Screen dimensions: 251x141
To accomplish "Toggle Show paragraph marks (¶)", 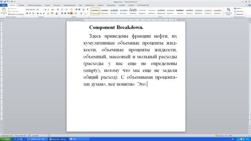I will click(87, 9).
